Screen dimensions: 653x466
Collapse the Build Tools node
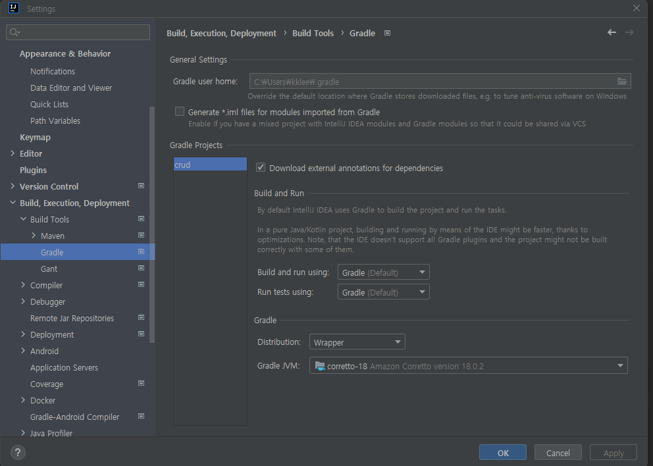[23, 219]
